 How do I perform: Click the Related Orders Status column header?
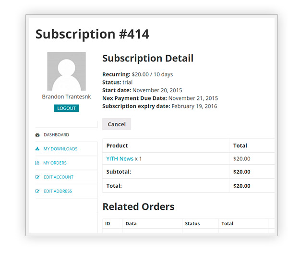tap(192, 224)
